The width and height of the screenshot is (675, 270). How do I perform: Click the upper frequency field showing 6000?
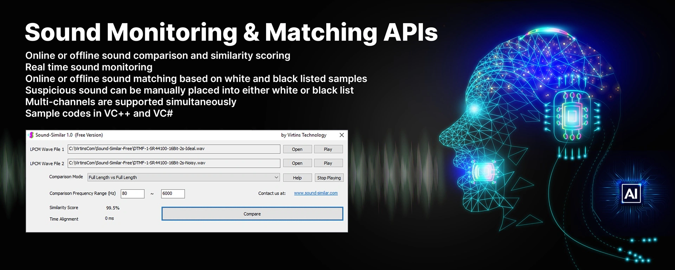click(x=173, y=194)
